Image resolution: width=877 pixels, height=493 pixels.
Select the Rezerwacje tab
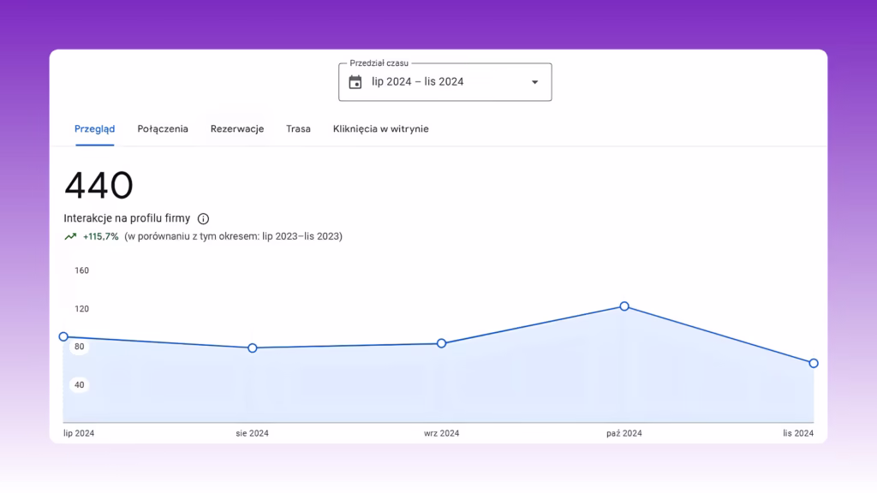(237, 128)
